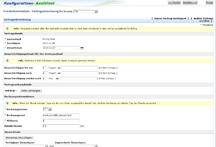
Task: Open the calendar picker for Ablaufdatum
Action: coord(82,48)
